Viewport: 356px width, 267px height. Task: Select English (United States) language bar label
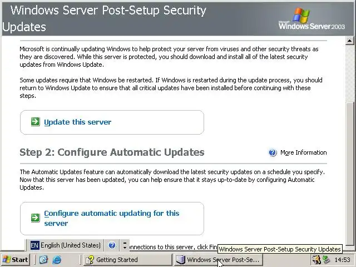[x=71, y=245]
